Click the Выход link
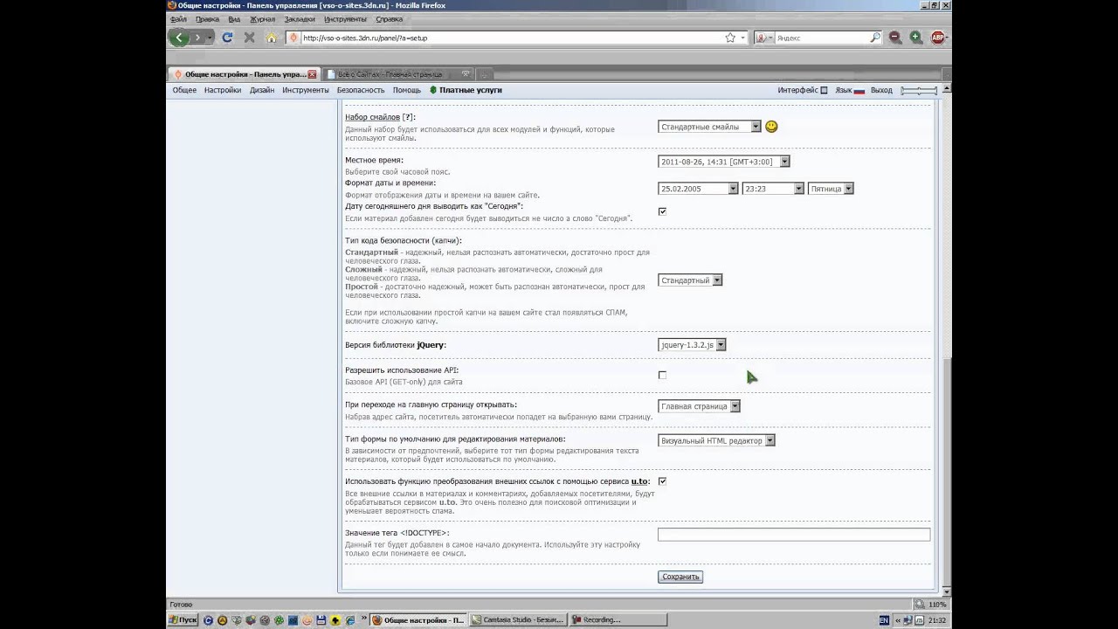The image size is (1118, 629). coord(881,90)
